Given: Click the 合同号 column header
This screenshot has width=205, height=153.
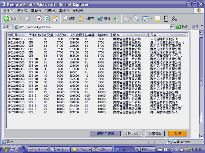Looking at the screenshot, I should [x=17, y=35].
